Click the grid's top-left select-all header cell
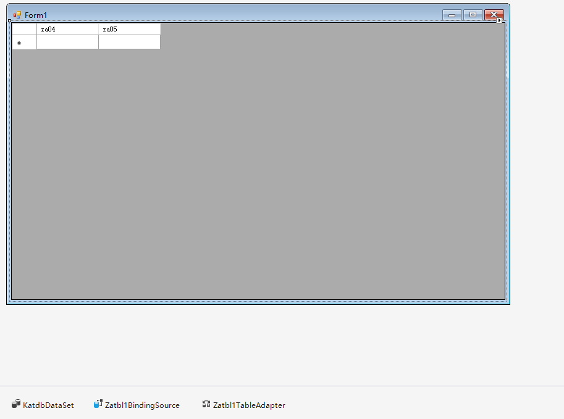The height and width of the screenshot is (419, 564). [25, 29]
